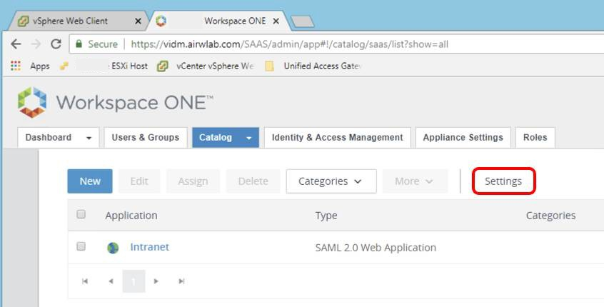604x307 pixels.
Task: Go to first page pagination icon
Action: coord(85,281)
